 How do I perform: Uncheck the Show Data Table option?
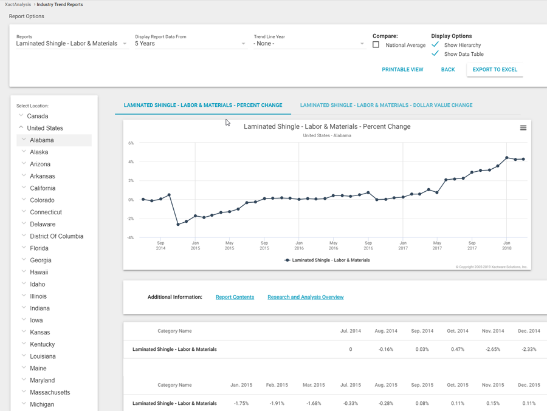click(x=435, y=54)
